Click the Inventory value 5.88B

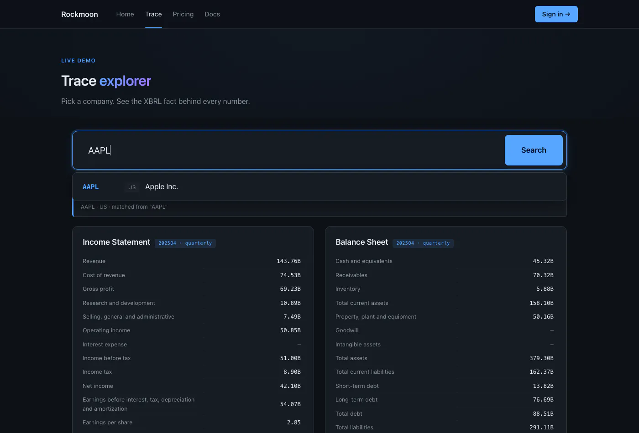point(545,289)
